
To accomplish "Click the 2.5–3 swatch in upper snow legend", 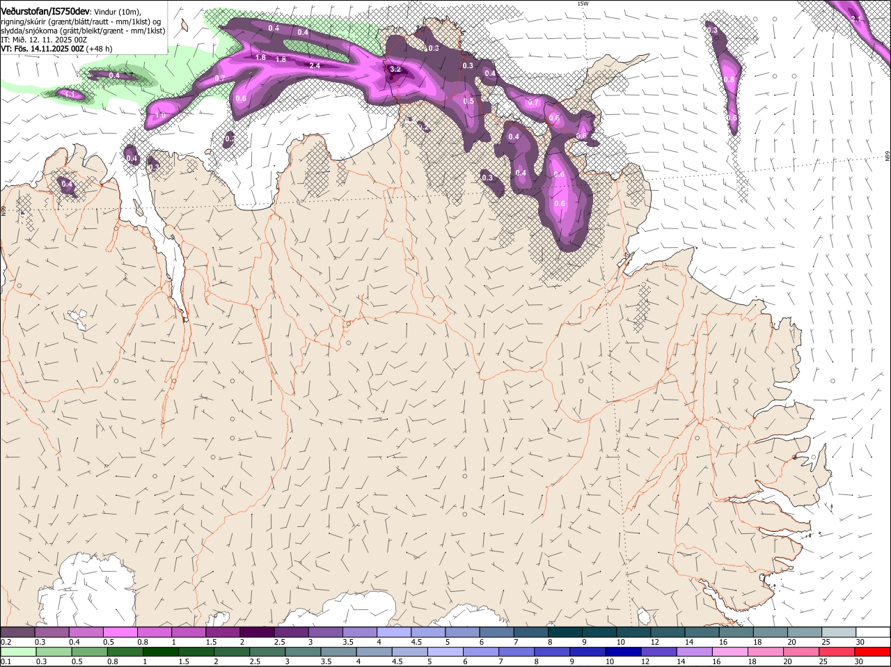I will pyautogui.click(x=291, y=631).
